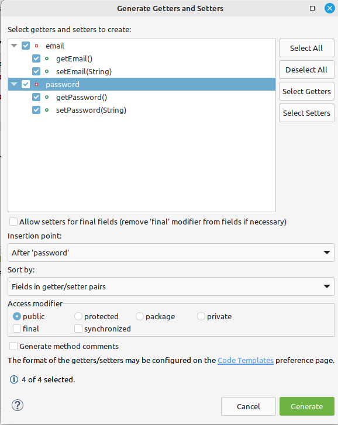Select the protected access modifier
Screen dimensions: 338x425
[78, 316]
